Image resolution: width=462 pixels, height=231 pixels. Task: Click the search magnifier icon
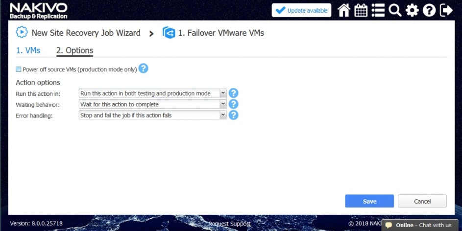click(x=395, y=10)
